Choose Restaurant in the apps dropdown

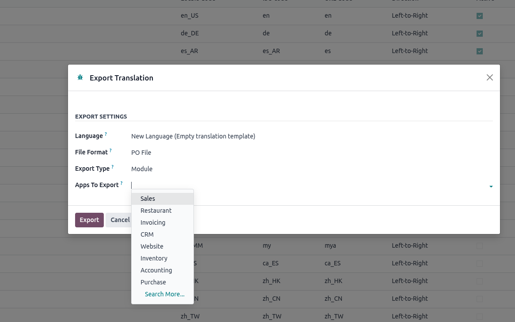pyautogui.click(x=156, y=211)
